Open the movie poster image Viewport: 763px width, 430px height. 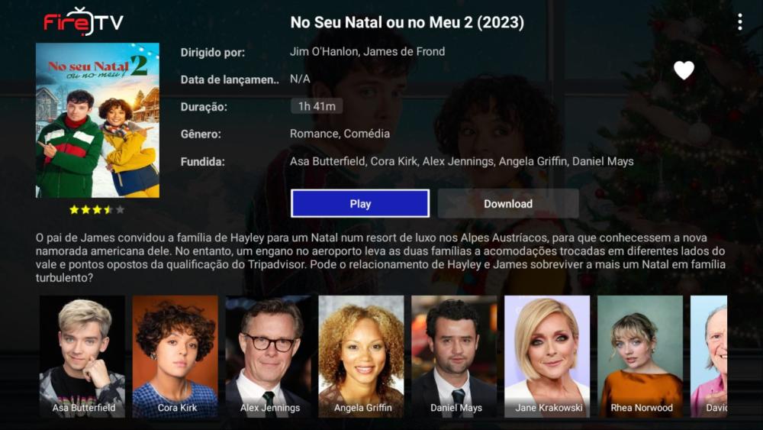click(98, 120)
